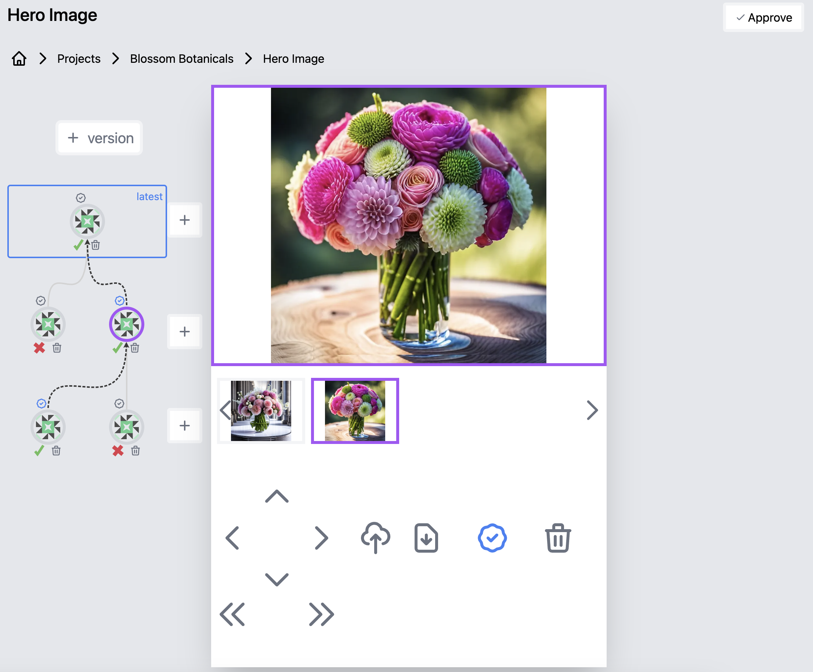Navigate down with the down chevron
This screenshot has width=813, height=672.
(277, 579)
